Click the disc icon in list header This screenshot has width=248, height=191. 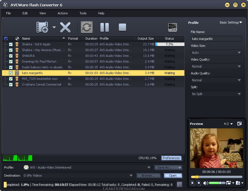[x=17, y=38]
